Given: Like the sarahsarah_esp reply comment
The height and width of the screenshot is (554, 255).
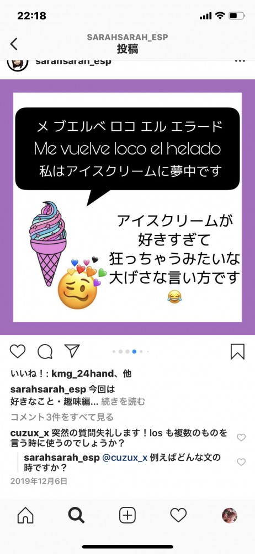Looking at the screenshot, I should (x=241, y=462).
